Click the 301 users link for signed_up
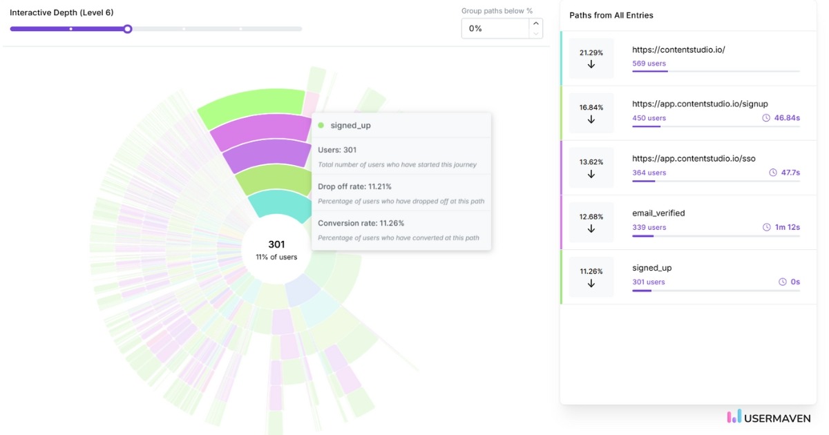 (x=647, y=282)
